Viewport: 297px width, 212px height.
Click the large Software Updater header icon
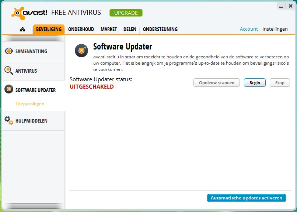pyautogui.click(x=81, y=51)
